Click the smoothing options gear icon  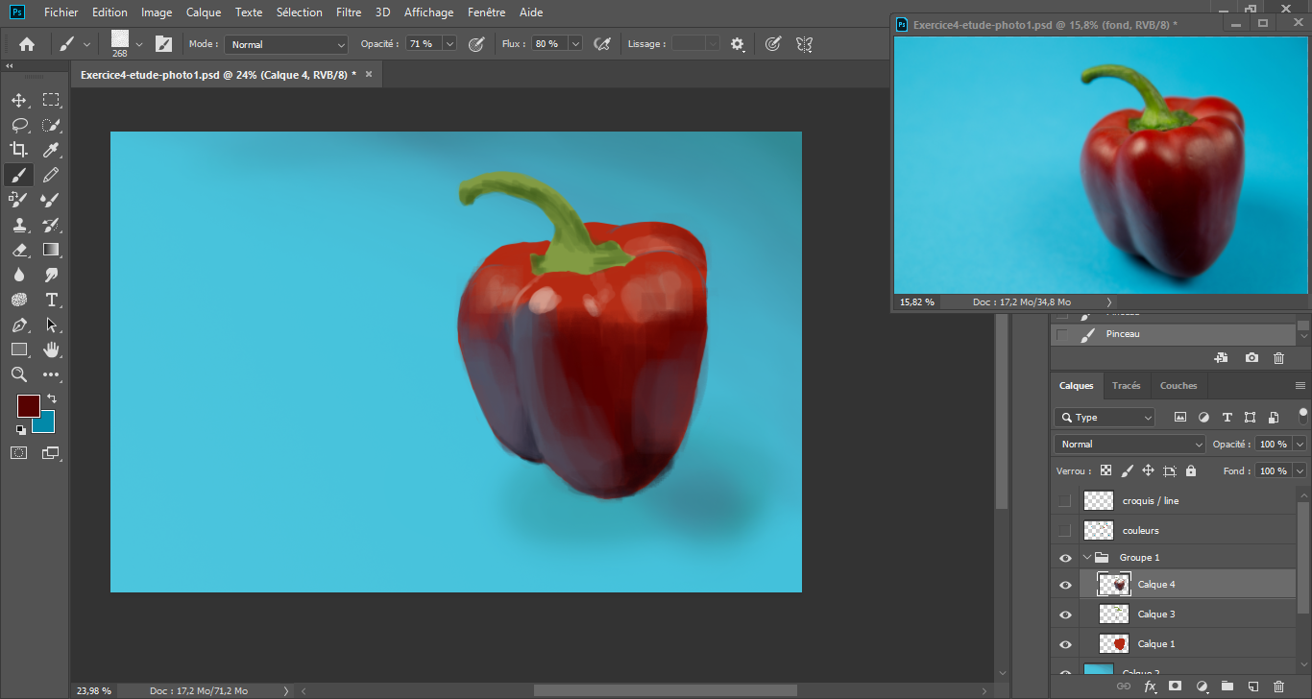tap(738, 44)
